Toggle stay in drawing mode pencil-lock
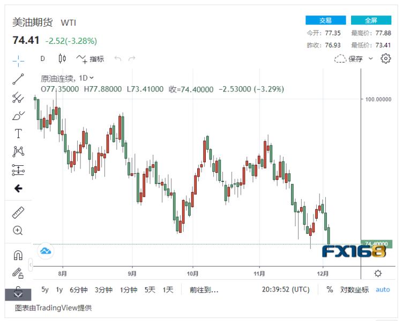Viewport: 403px width, 321px height. point(18,273)
